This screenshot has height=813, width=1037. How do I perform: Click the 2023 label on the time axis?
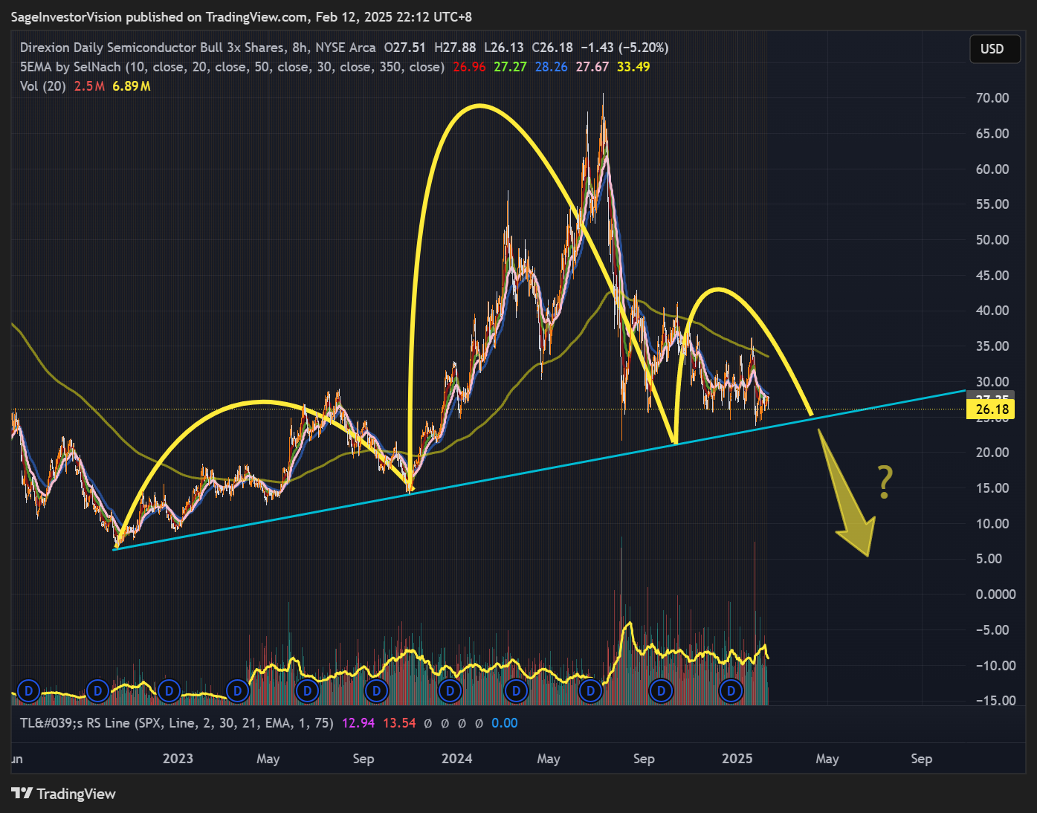click(178, 759)
